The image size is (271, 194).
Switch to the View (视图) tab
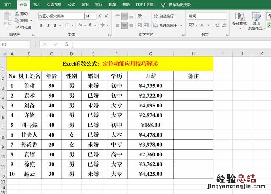pos(112,5)
